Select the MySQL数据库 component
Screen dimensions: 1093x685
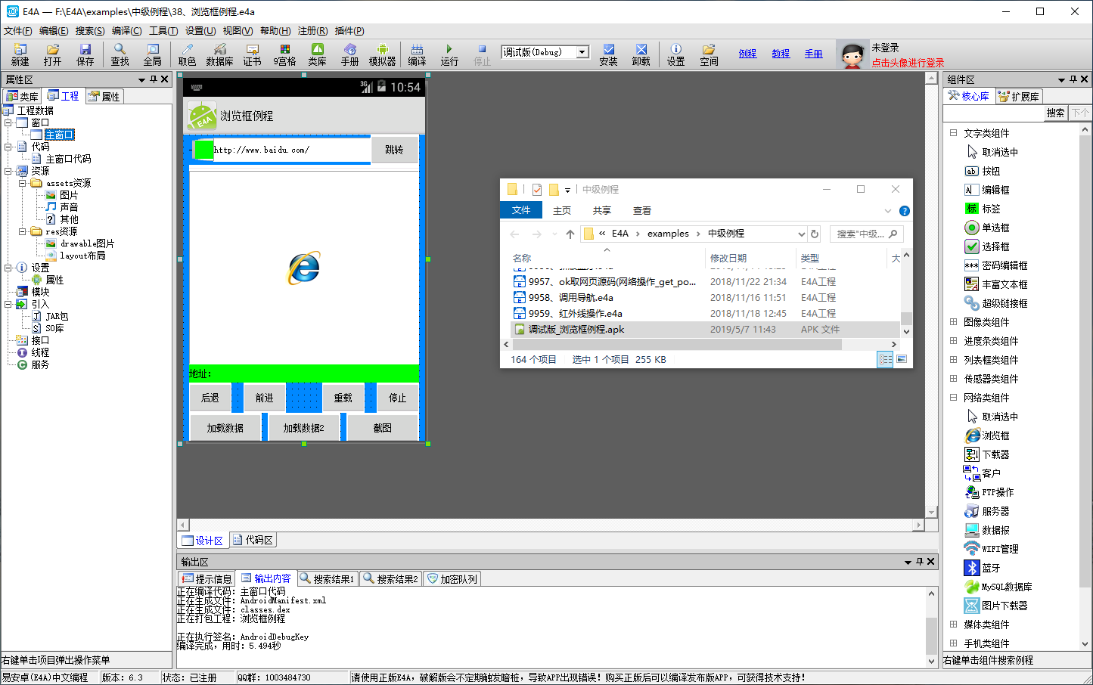coord(998,587)
